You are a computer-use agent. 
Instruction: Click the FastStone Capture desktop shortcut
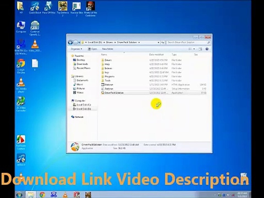(x=21, y=142)
